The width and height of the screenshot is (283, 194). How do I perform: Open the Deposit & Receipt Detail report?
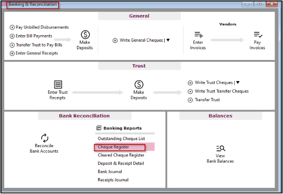(121, 164)
